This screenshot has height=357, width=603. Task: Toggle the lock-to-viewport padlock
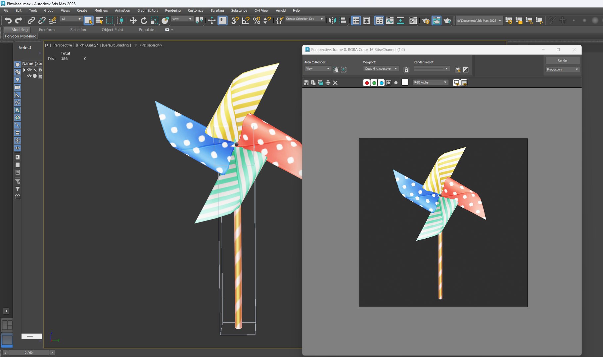[x=406, y=69]
